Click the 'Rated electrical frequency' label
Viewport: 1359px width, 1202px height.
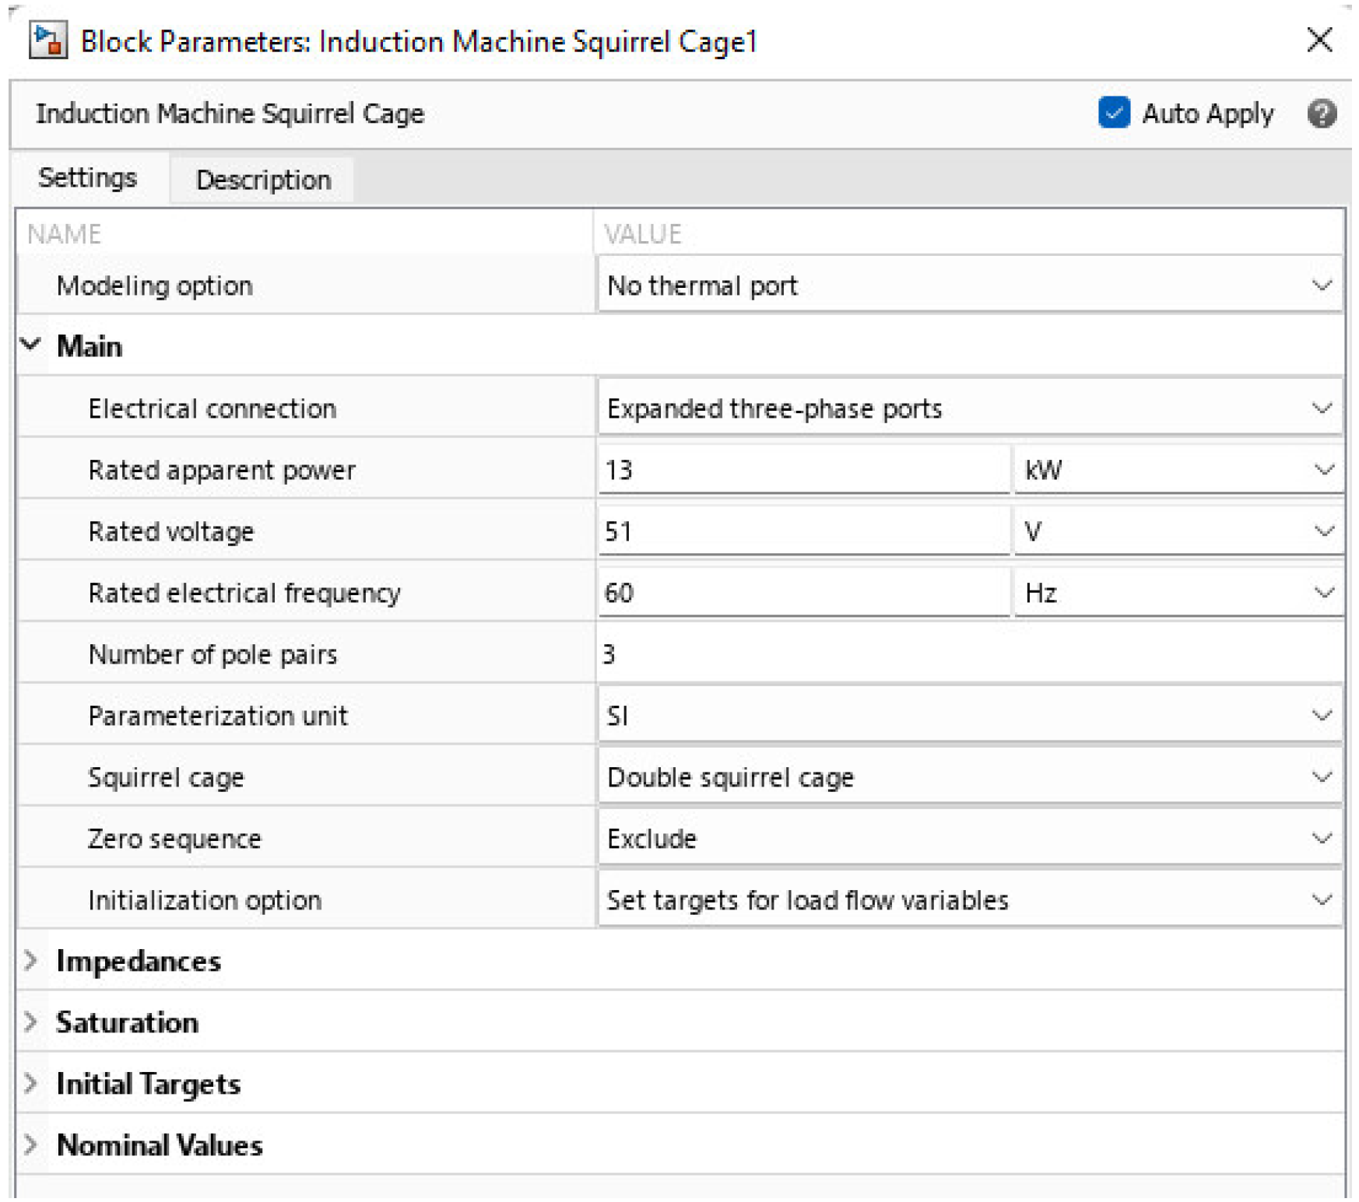pyautogui.click(x=244, y=594)
